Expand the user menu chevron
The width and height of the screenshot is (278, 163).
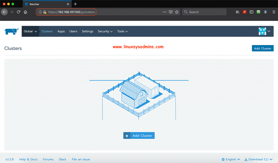[269, 31]
